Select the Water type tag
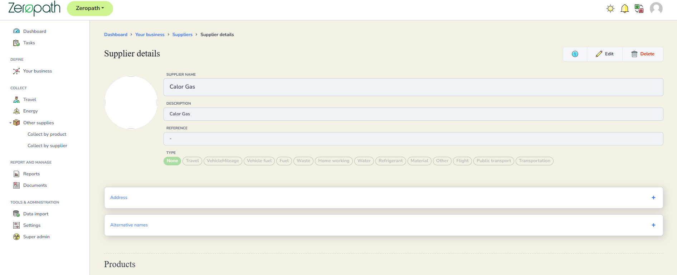The image size is (677, 275). (x=364, y=161)
